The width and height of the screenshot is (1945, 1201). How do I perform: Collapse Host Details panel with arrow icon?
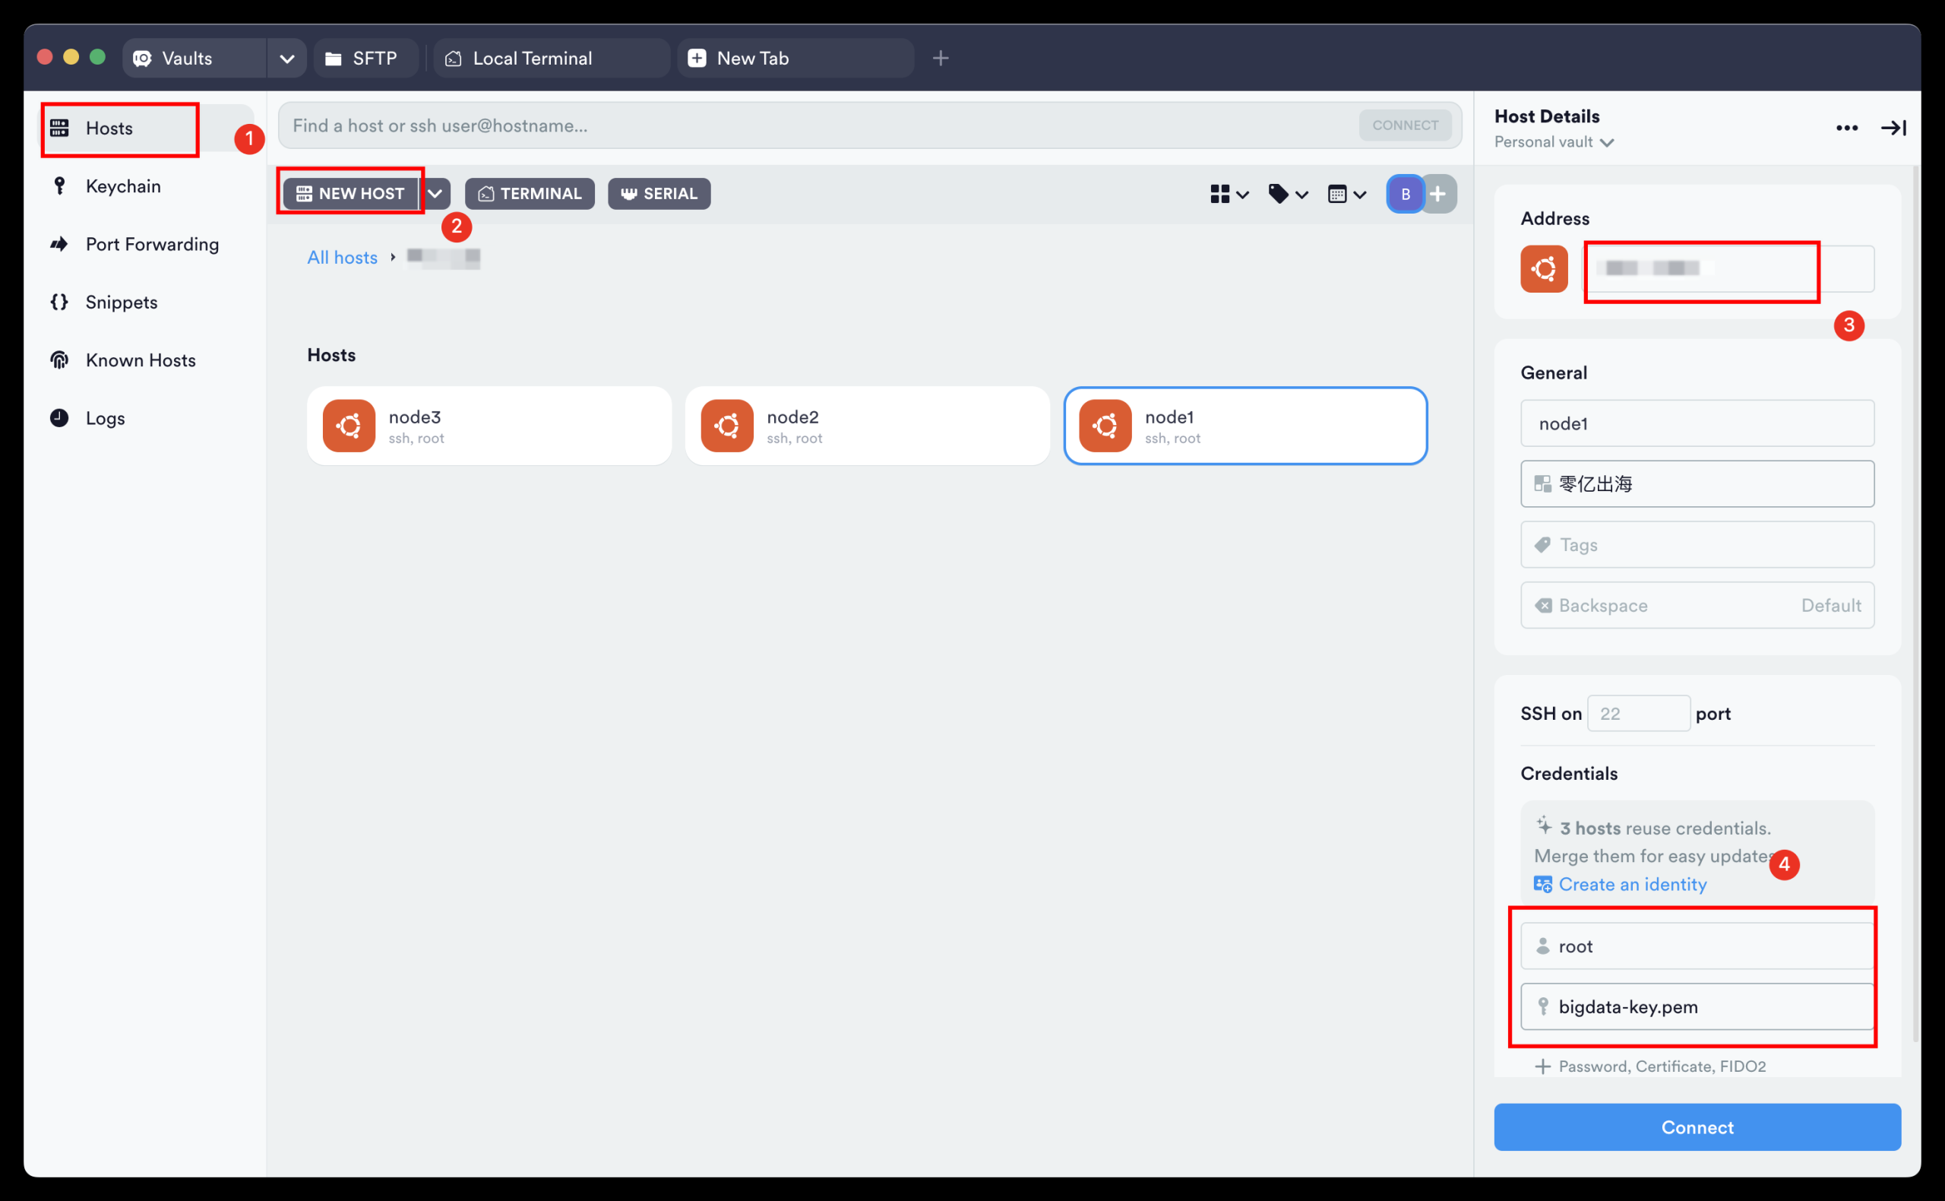click(1893, 128)
